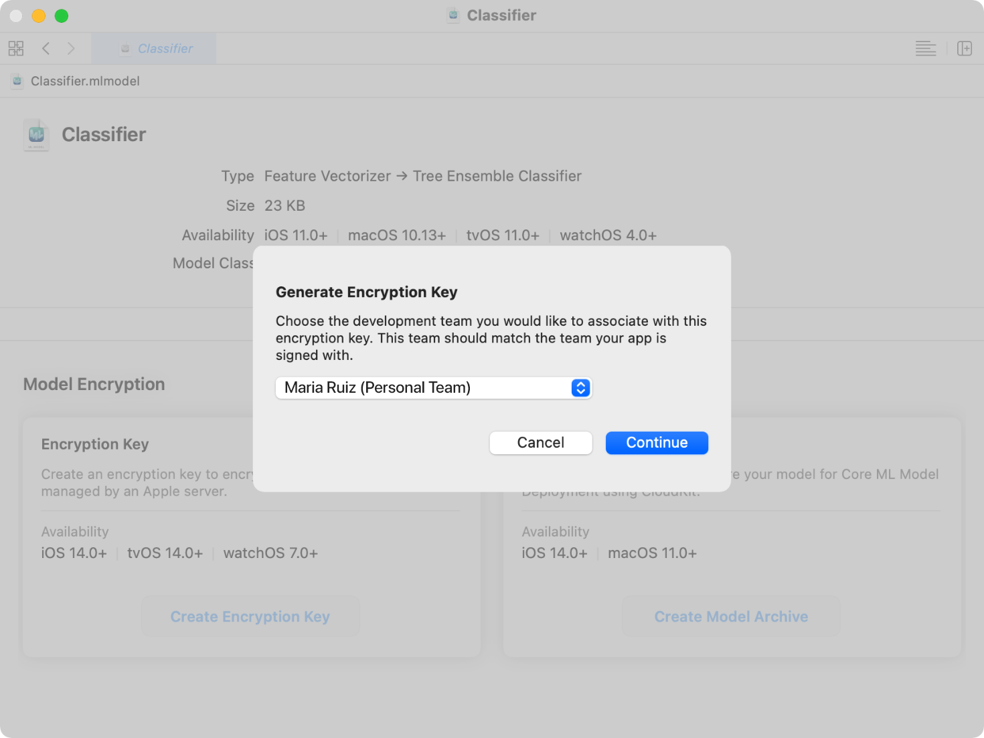Click the back navigation chevron
The width and height of the screenshot is (984, 738).
pyautogui.click(x=46, y=48)
